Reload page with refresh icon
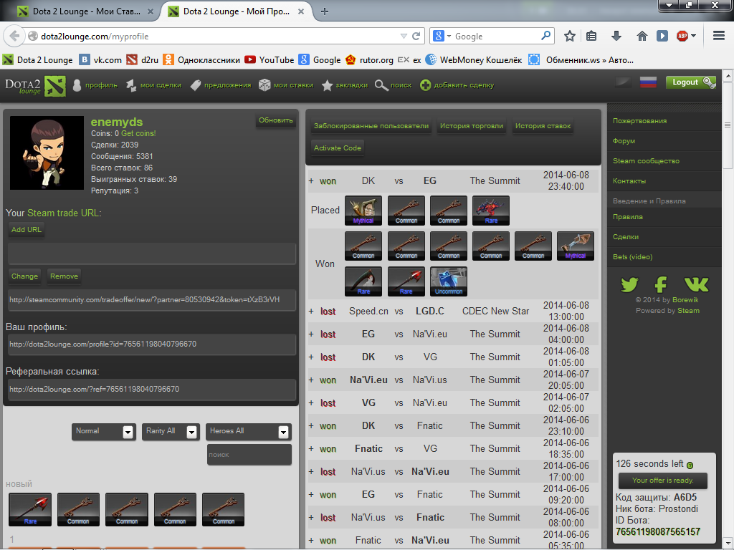Screen dimensions: 734x550 pos(416,36)
